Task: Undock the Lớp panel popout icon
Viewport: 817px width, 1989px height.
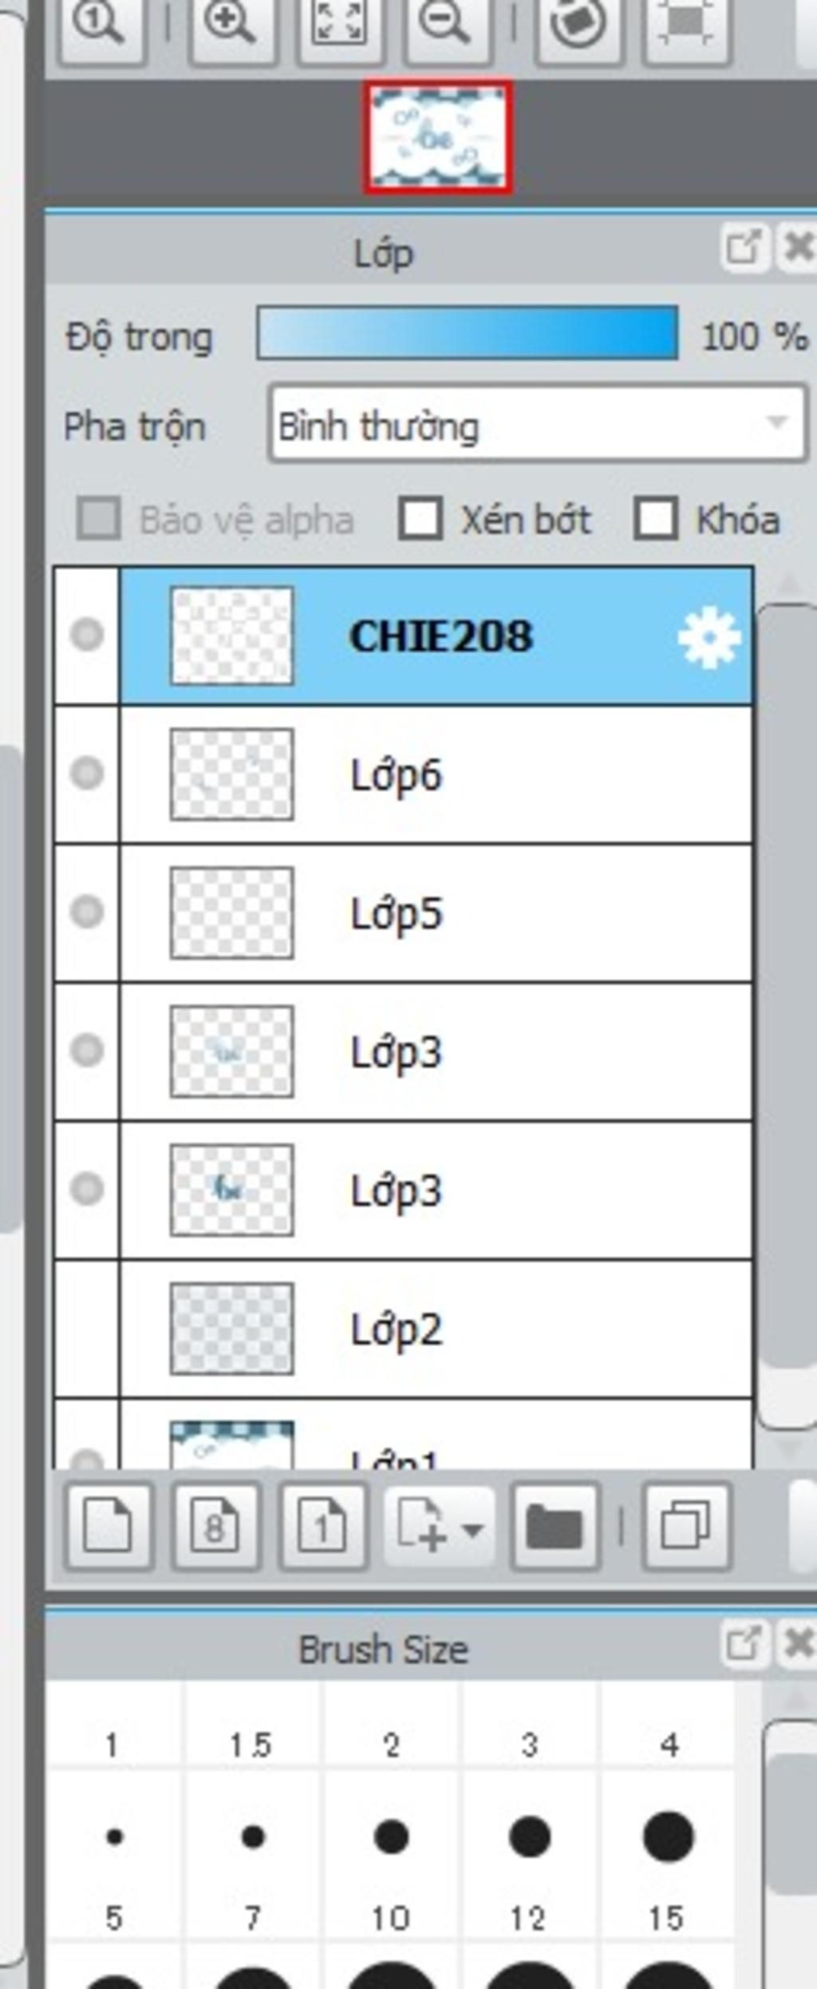Action: pos(744,248)
